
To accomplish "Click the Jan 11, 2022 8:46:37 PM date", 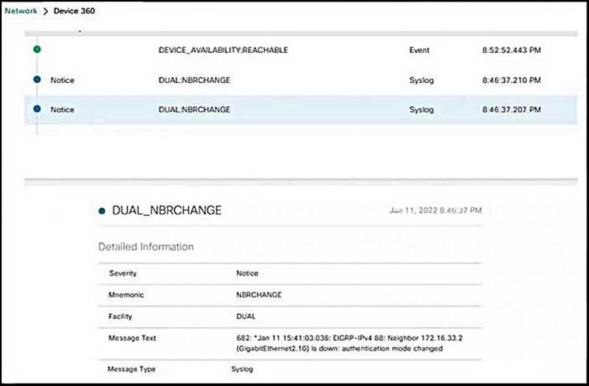I will (x=435, y=211).
